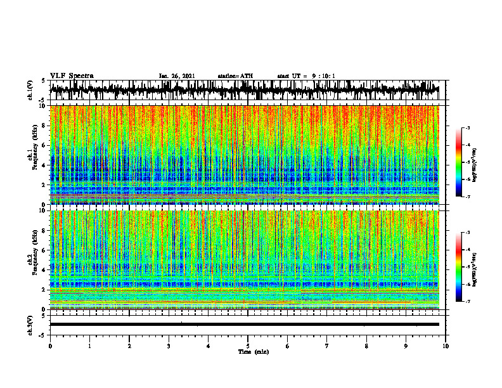Click the ch.2 color bar log(PSD) caption
Screen dimensions: 502x388
click(x=475, y=270)
